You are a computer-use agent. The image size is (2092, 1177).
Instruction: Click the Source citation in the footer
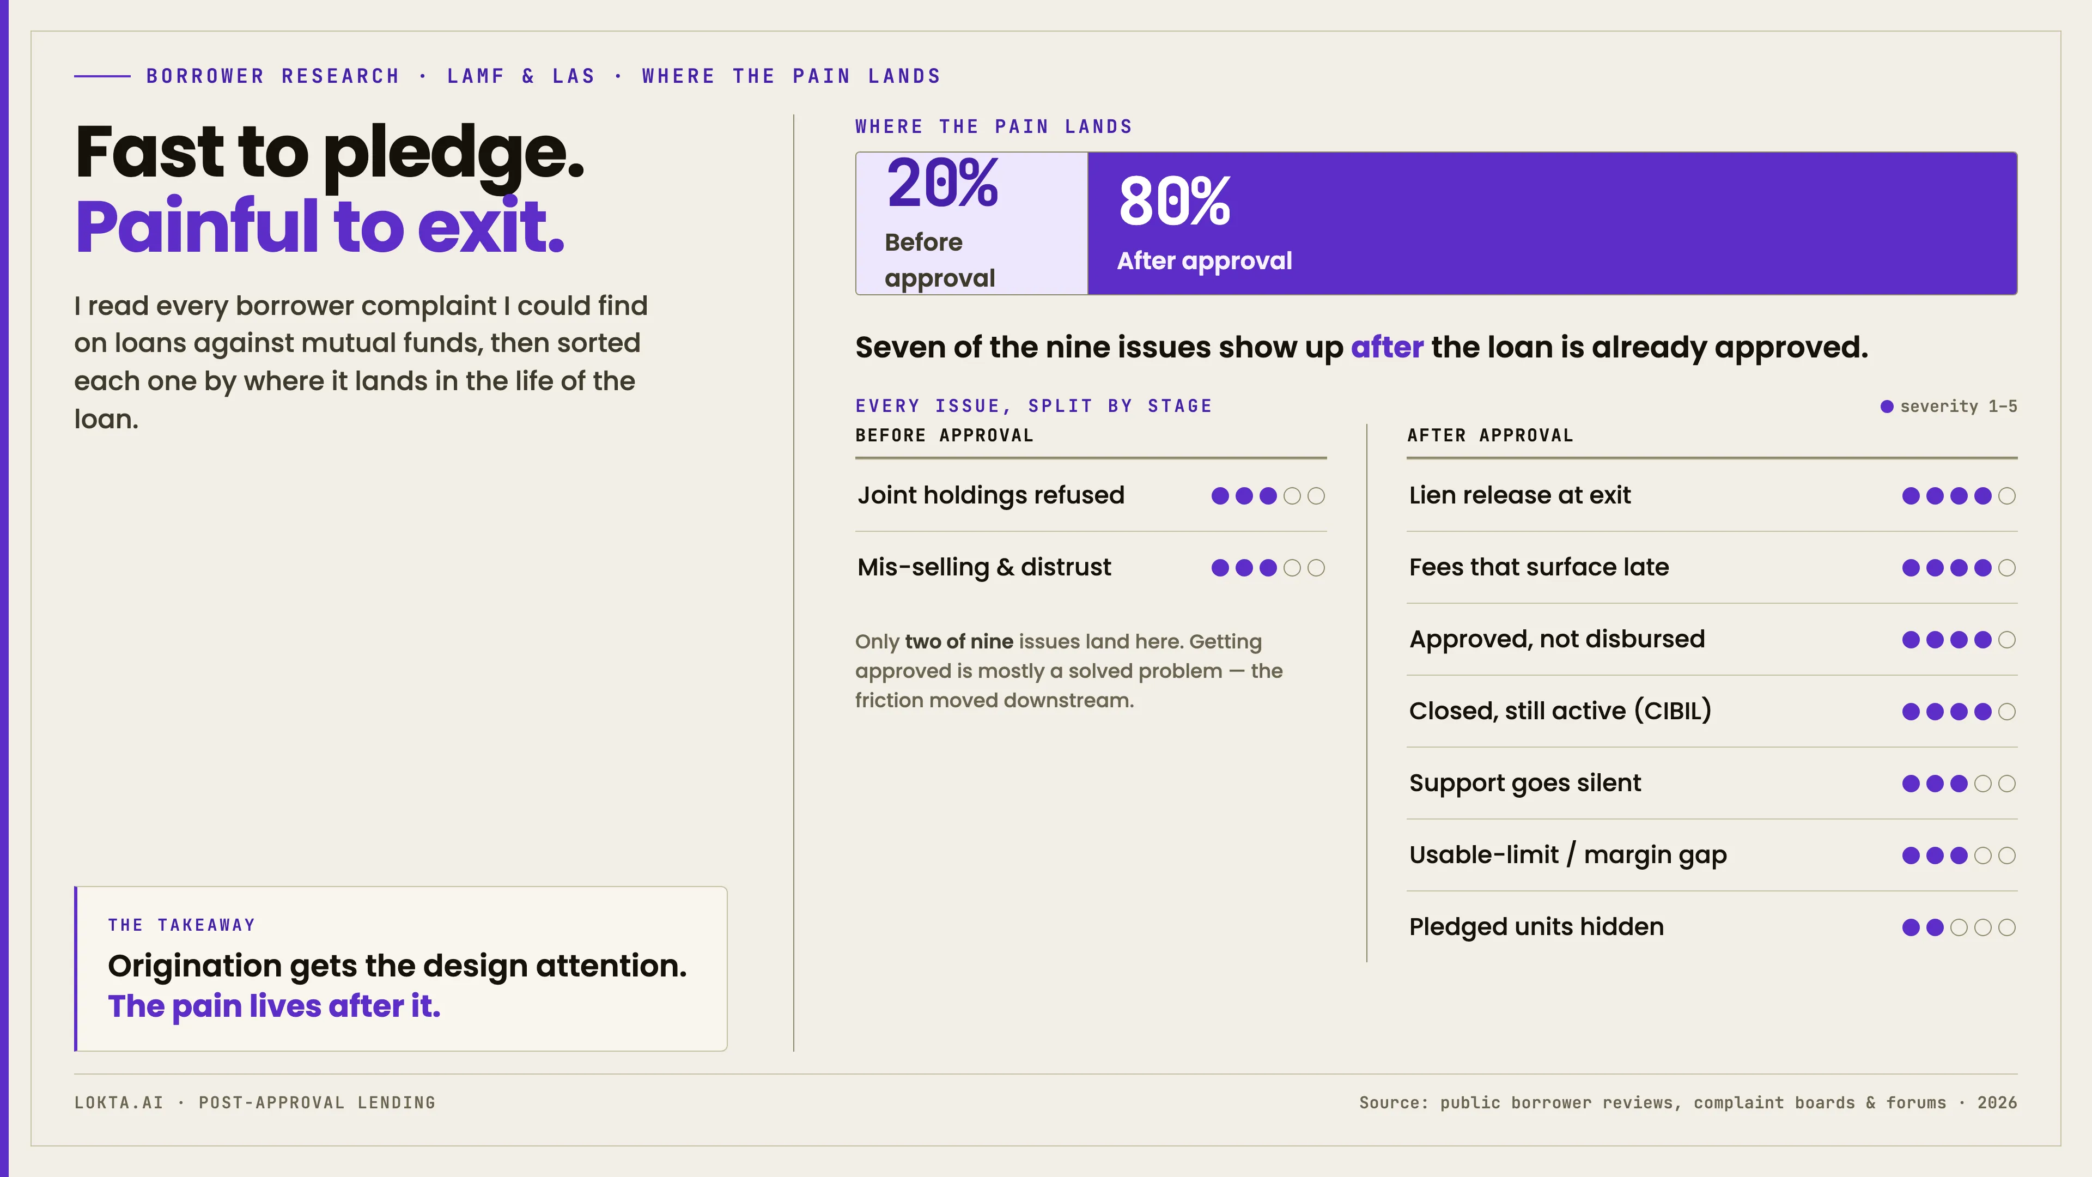pyautogui.click(x=1688, y=1103)
